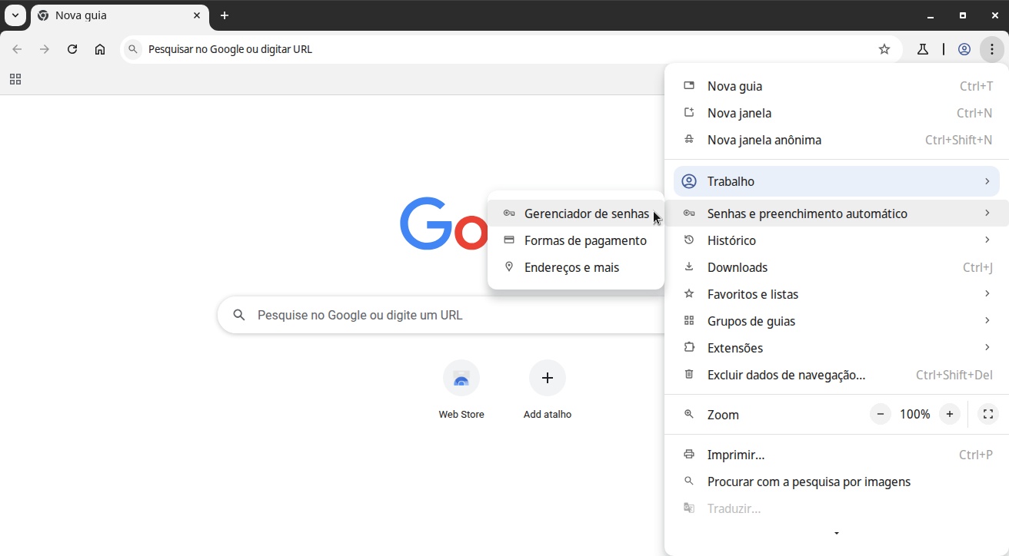Go to the home page icon
This screenshot has width=1009, height=556.
tap(100, 49)
